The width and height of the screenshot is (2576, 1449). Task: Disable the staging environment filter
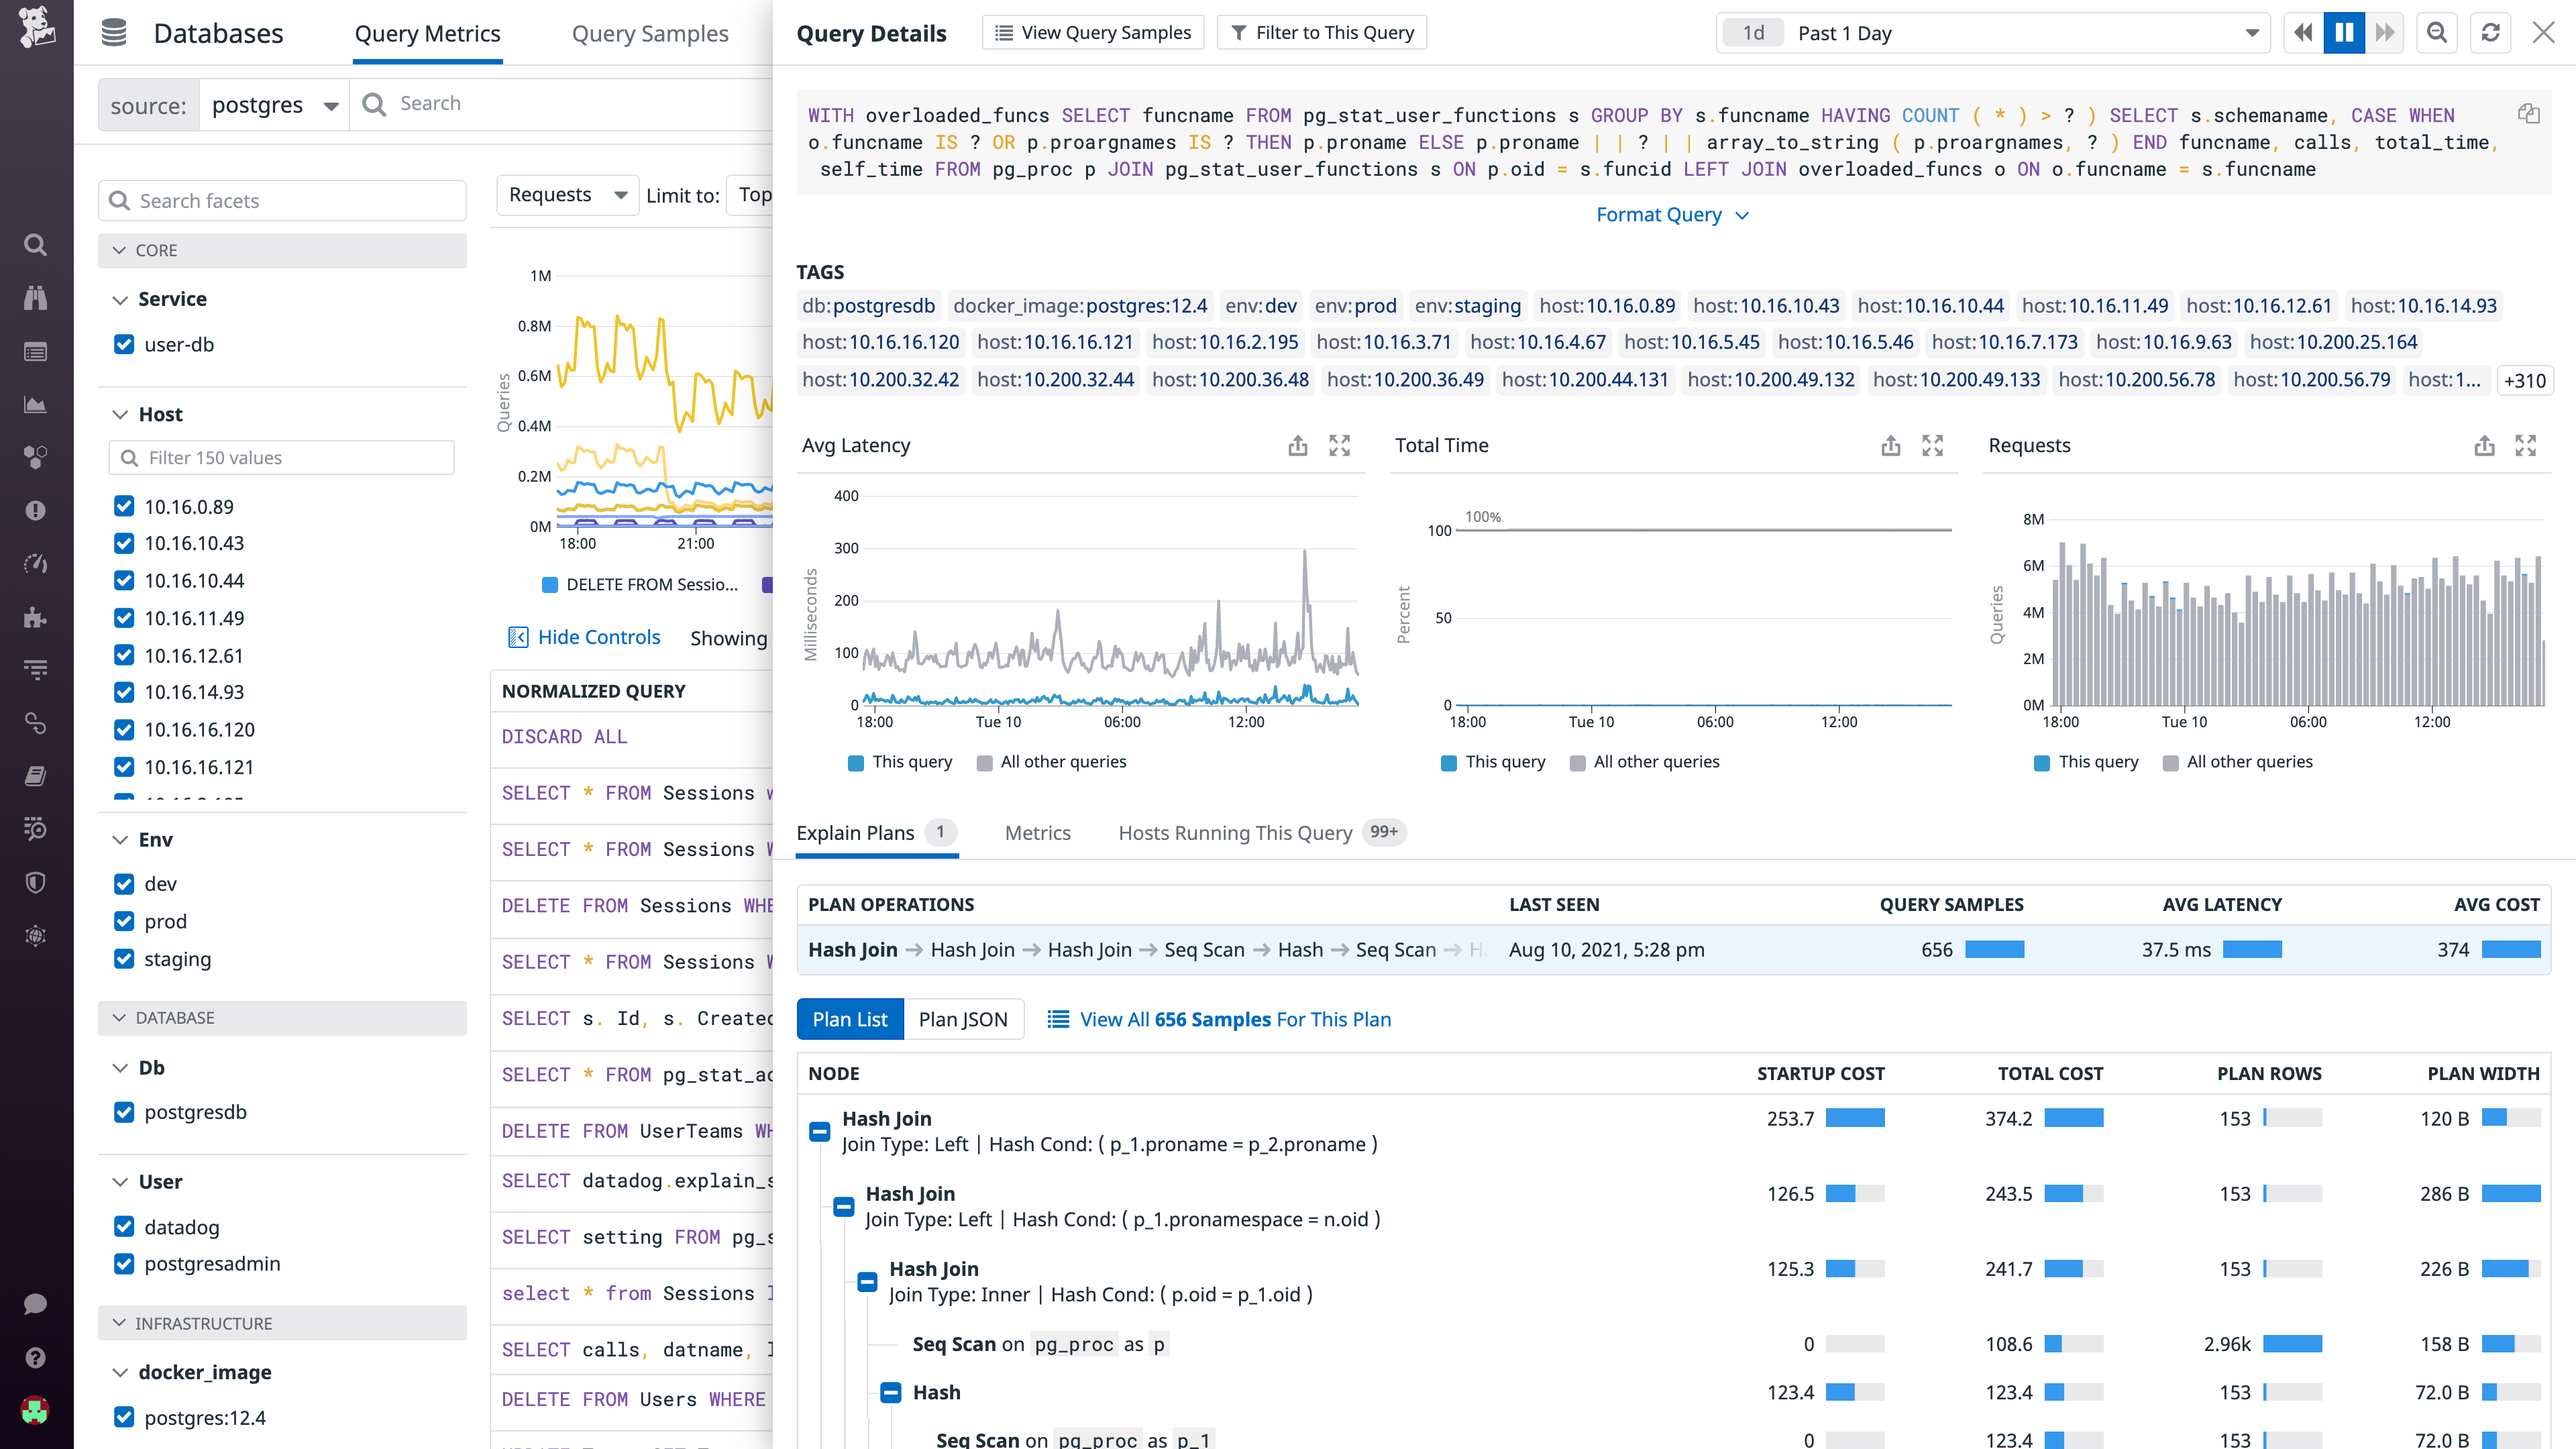[x=124, y=959]
